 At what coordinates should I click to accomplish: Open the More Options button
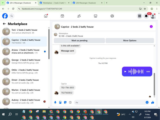point(130,41)
